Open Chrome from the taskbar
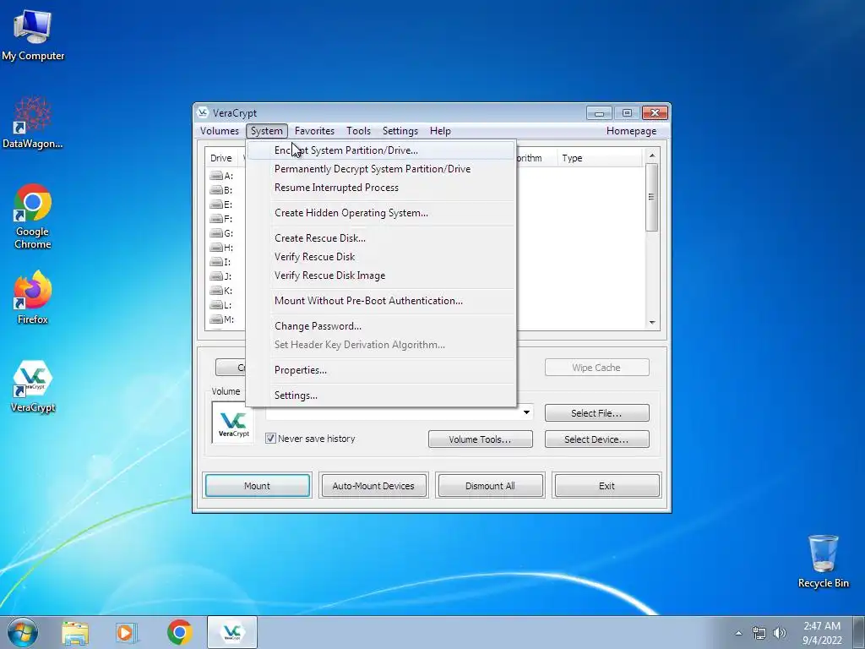 tap(180, 632)
